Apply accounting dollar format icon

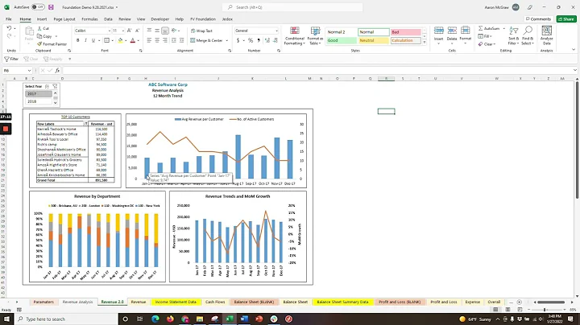point(238,40)
